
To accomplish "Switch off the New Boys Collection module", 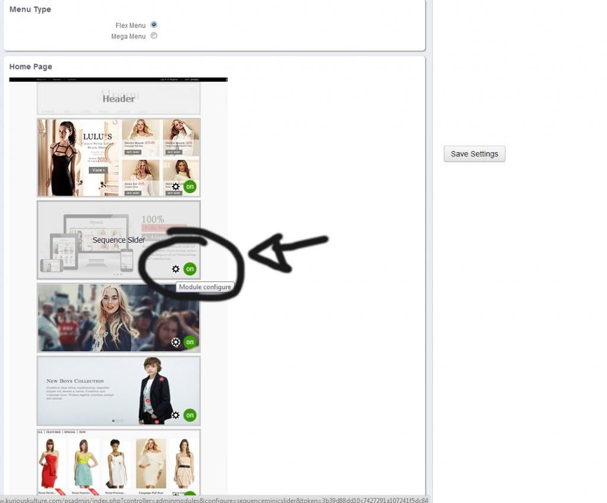I will point(190,415).
